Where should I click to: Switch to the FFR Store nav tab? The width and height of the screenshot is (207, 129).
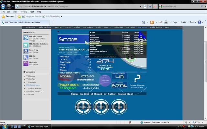click(x=142, y=27)
